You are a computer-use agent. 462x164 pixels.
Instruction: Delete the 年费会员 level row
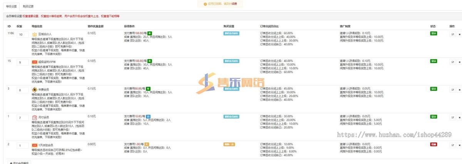(459, 89)
